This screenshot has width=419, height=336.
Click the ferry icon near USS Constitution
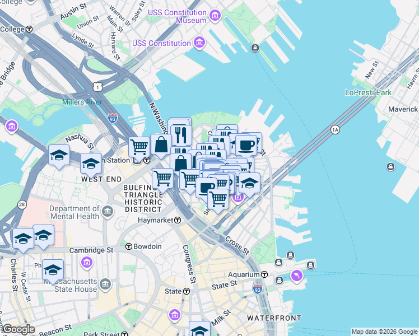pyautogui.click(x=255, y=48)
